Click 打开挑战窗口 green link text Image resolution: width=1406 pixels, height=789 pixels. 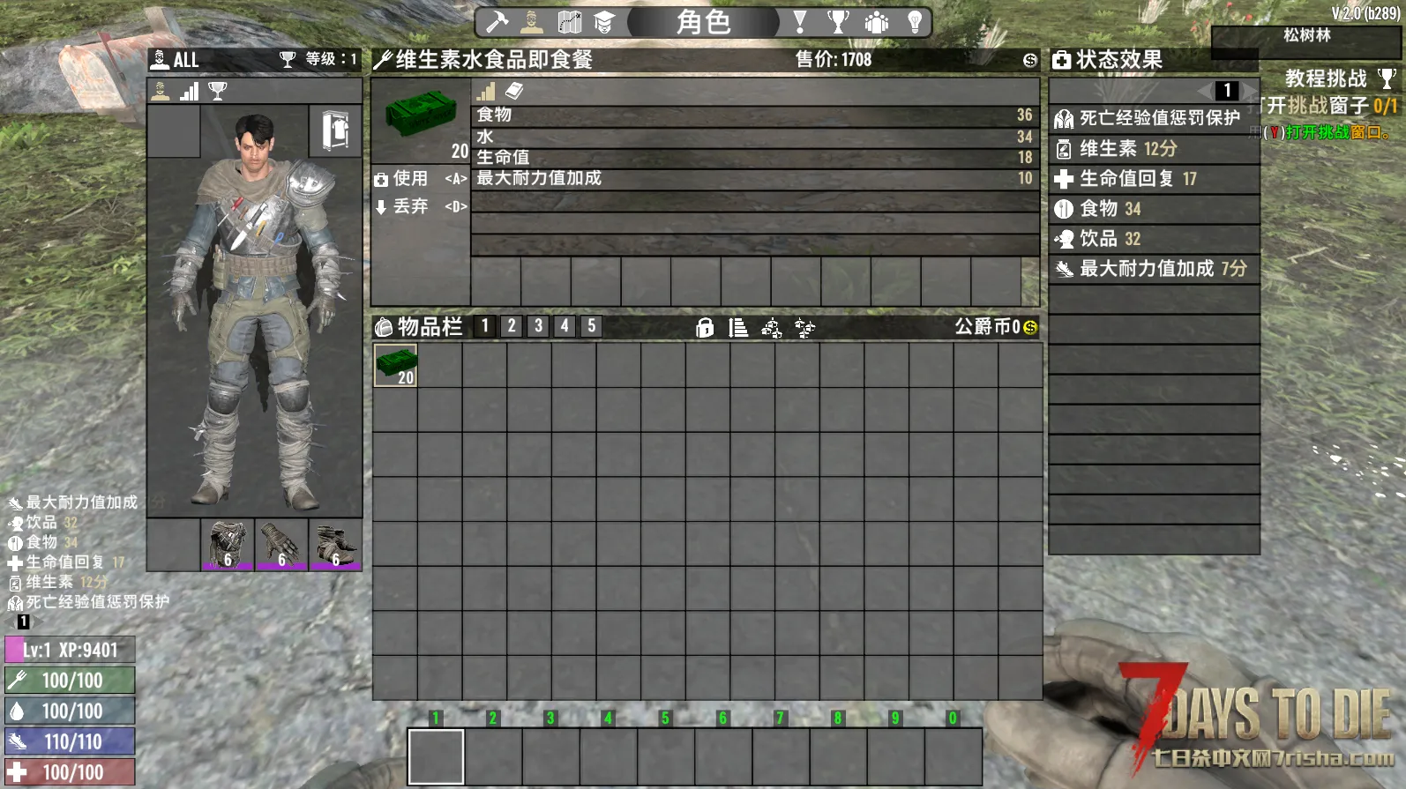tap(1338, 133)
